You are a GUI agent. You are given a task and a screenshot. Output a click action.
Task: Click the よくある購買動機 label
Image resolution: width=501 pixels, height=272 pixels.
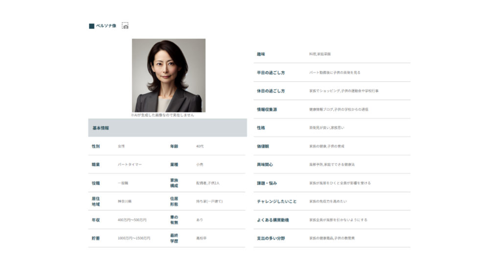(x=273, y=220)
